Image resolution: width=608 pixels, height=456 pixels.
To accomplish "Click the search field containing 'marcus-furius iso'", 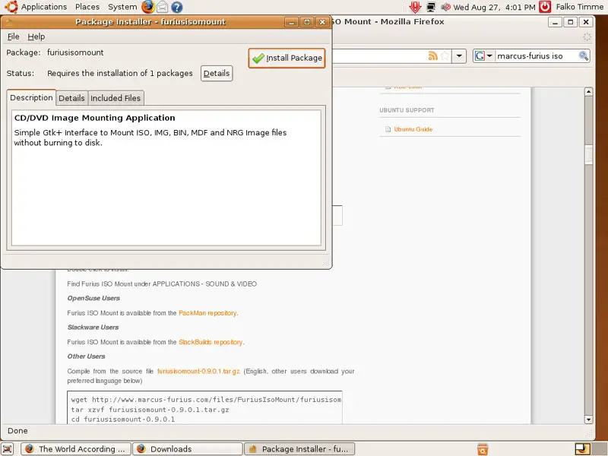I will tap(536, 55).
